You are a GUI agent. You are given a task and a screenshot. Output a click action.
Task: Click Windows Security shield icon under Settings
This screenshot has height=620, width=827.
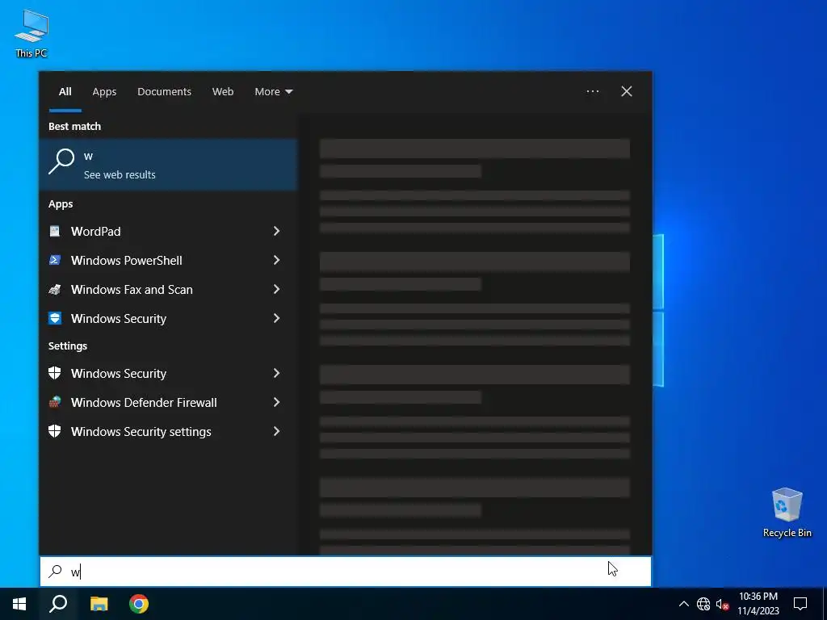tap(55, 373)
